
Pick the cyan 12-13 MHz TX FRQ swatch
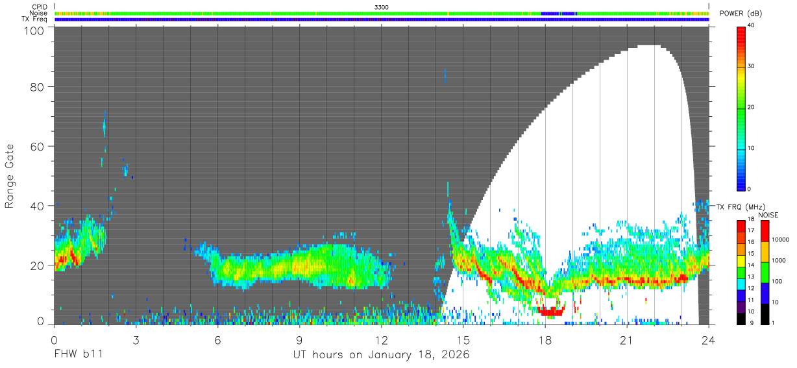[x=741, y=282]
